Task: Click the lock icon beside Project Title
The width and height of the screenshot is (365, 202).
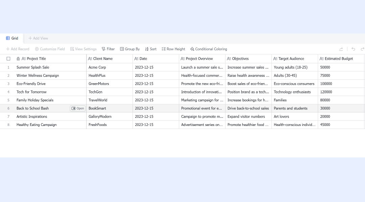Action: (18, 59)
